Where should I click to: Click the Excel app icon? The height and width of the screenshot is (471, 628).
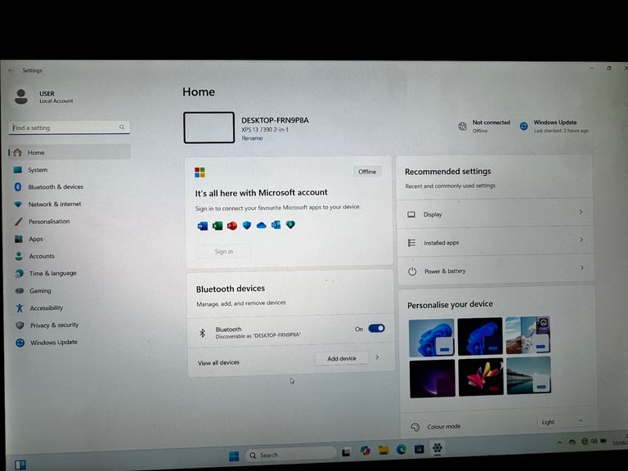[x=218, y=226]
